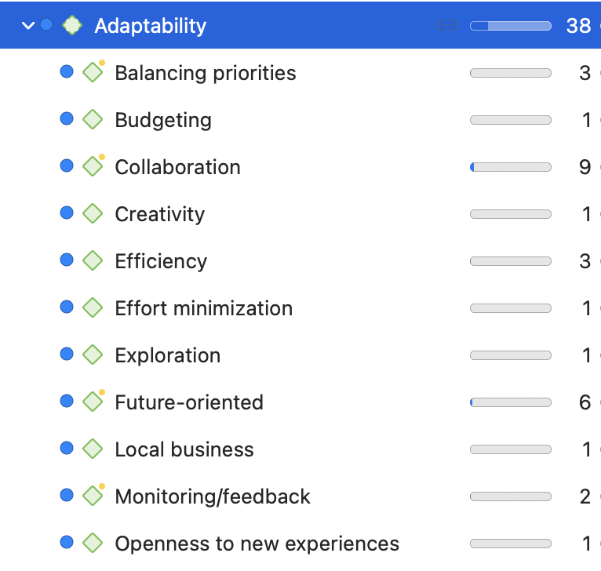Click the blue dot beside Exploration
Viewport: 601px width, 571px height.
pos(67,355)
